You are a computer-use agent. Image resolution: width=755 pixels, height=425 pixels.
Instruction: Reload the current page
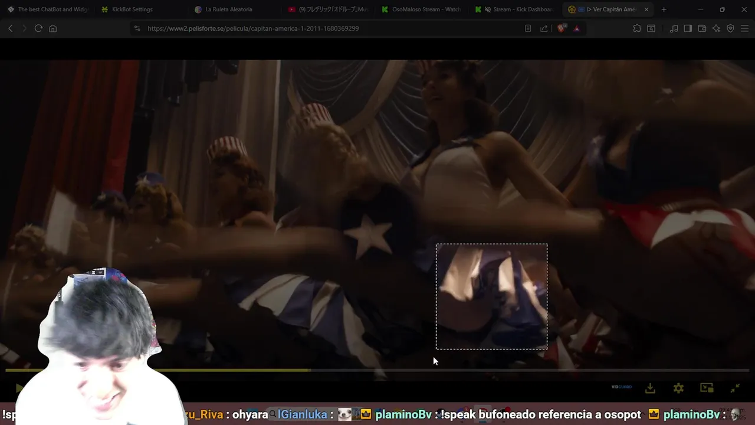pos(38,28)
